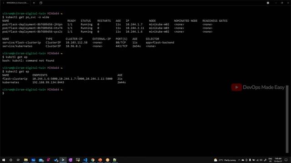The width and height of the screenshot is (291, 163).
Task: Click the READINESS GATES column header
Action: [x=215, y=21]
